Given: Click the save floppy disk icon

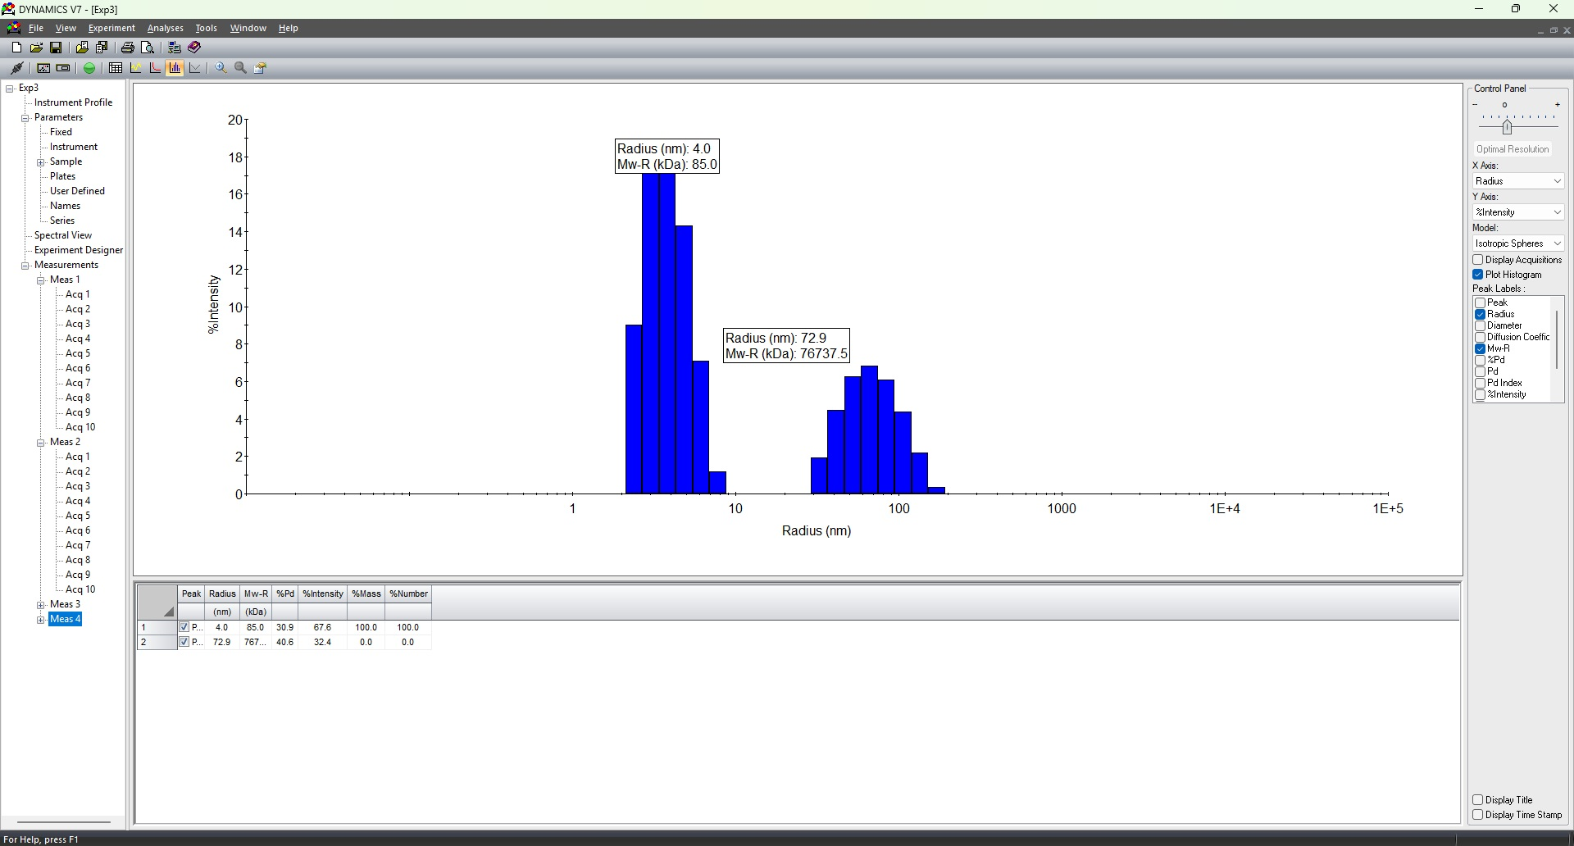Looking at the screenshot, I should click(56, 48).
